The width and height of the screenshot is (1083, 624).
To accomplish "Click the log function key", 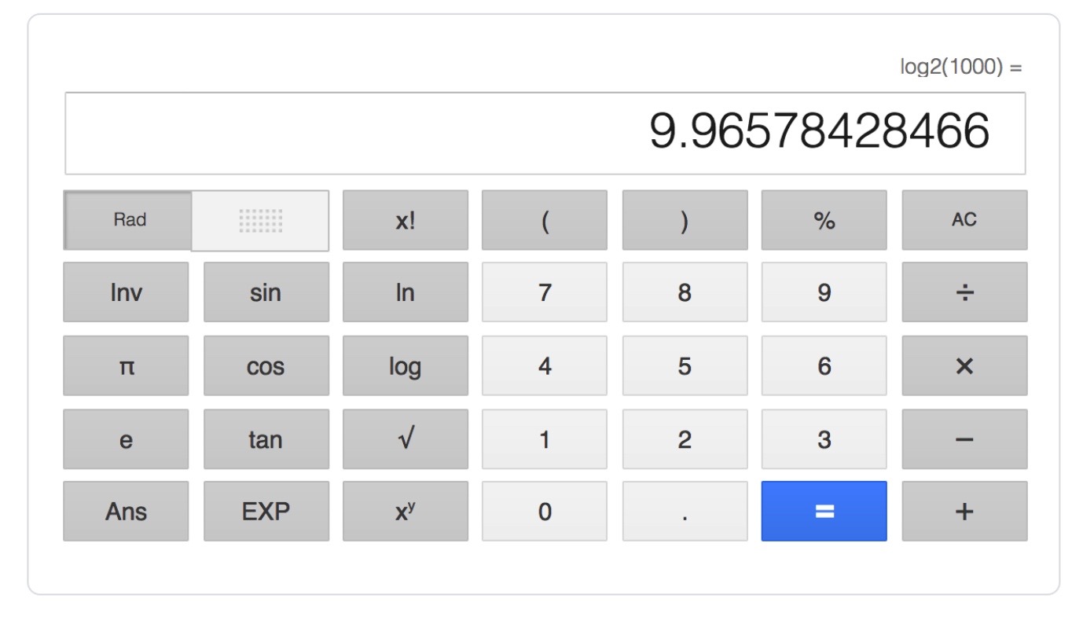I will pyautogui.click(x=405, y=366).
